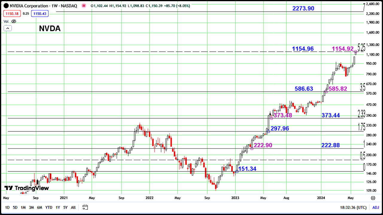The image size is (383, 215).
Task: Click the 1,100.00 price axis label
Action: pos(373,55)
